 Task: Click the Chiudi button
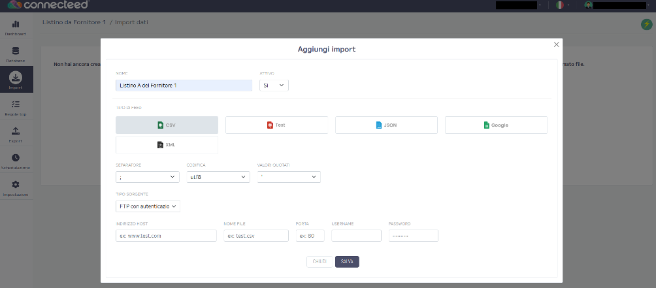click(319, 261)
